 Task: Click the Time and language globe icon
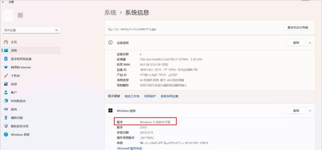click(x=6, y=101)
